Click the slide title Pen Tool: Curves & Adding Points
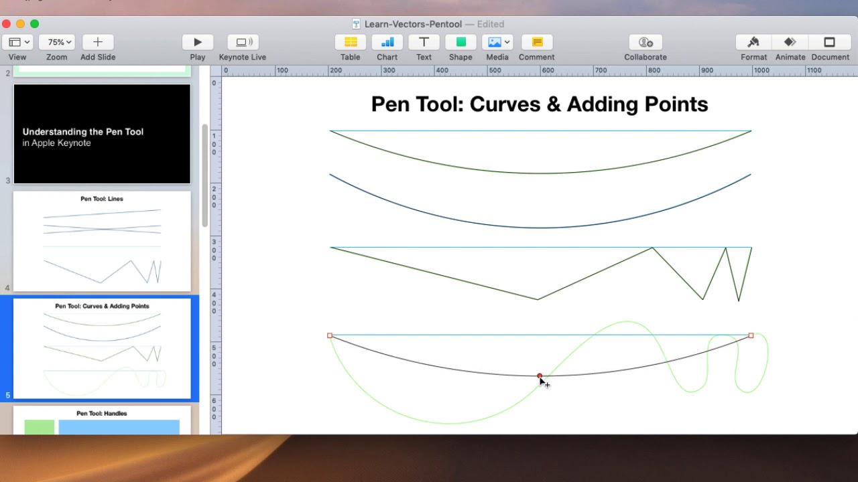858x482 pixels. pos(540,104)
